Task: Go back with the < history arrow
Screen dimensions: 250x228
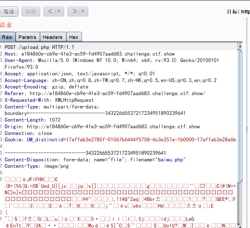Action: [50, 11]
